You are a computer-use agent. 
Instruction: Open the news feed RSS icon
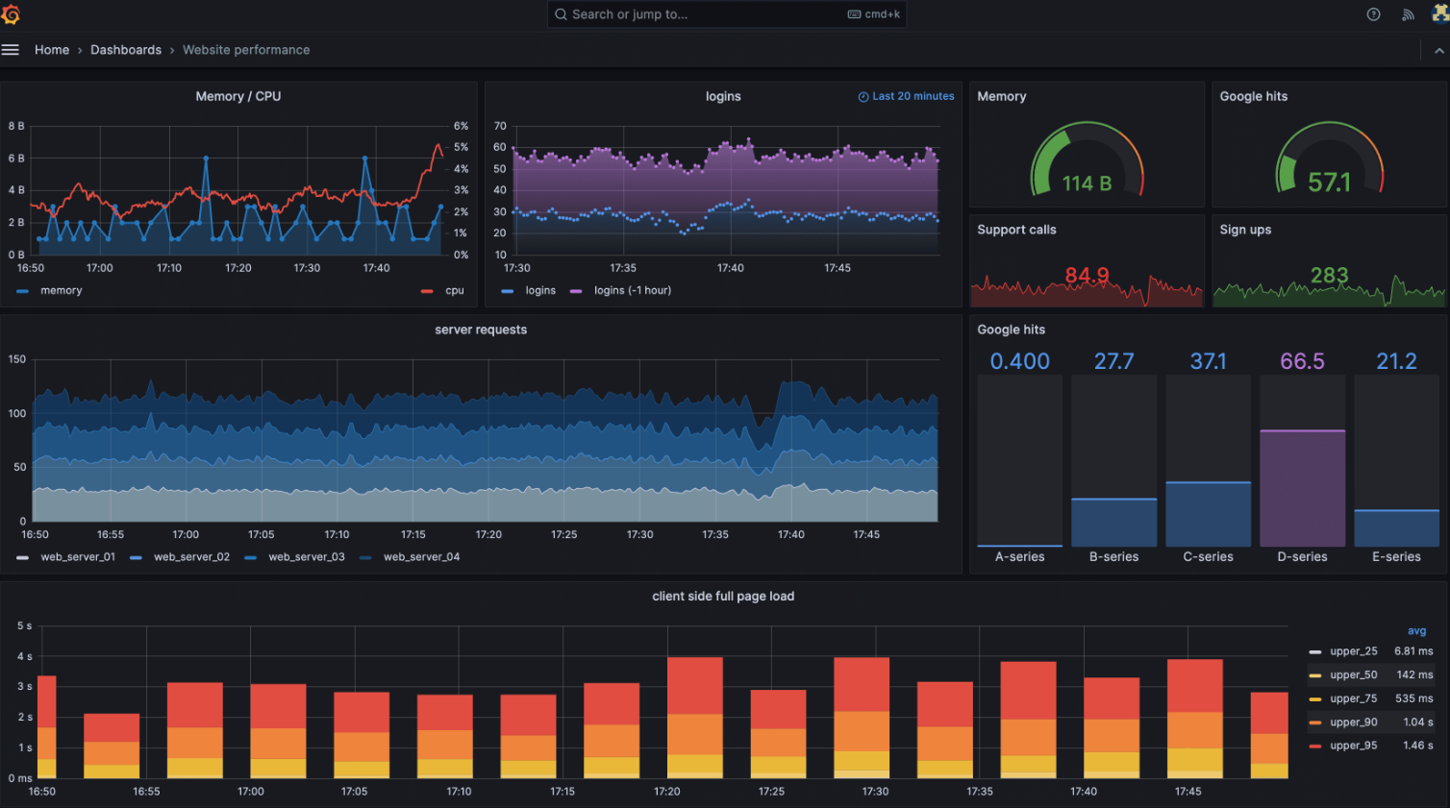pos(1408,14)
